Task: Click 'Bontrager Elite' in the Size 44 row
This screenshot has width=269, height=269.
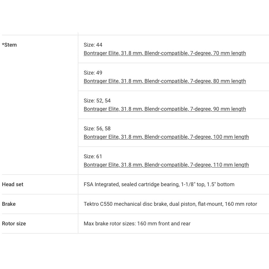Action: point(101,53)
